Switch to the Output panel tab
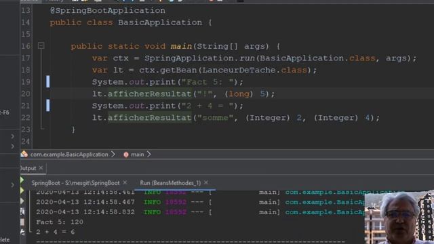 [x=28, y=168]
